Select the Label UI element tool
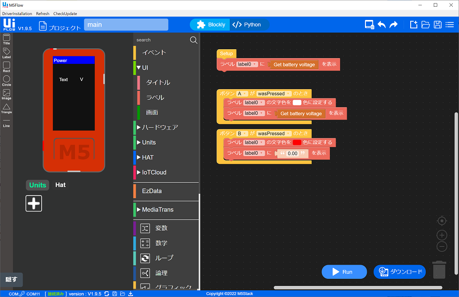 [x=7, y=53]
